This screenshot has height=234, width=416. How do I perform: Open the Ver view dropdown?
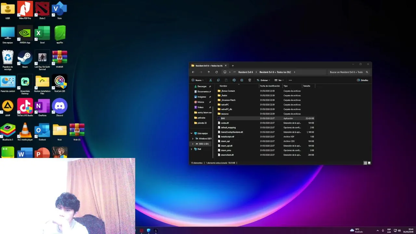click(x=279, y=80)
